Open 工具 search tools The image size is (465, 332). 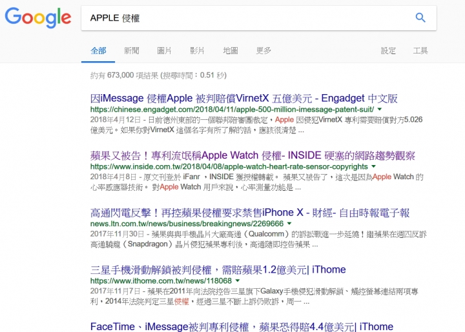click(x=420, y=50)
